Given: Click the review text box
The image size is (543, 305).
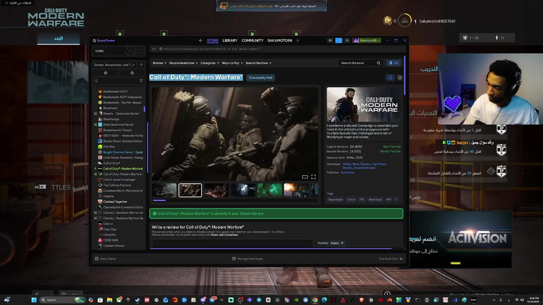Looking at the screenshot, I should click(x=232, y=244).
